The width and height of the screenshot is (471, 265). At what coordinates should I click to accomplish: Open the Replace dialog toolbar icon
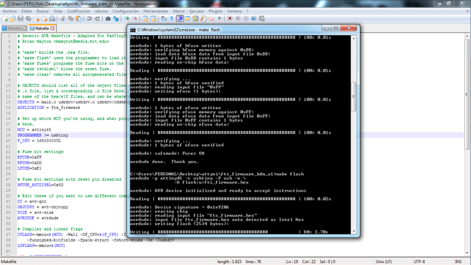pyautogui.click(x=116, y=19)
